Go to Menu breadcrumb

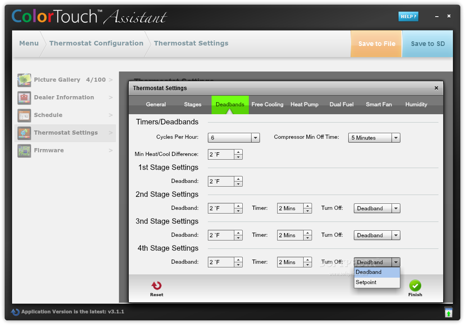click(x=29, y=43)
